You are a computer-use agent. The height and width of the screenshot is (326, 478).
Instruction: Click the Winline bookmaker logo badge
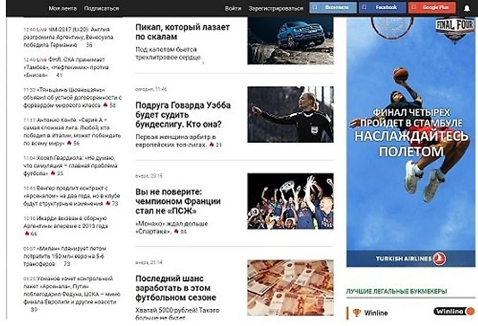pos(454,312)
